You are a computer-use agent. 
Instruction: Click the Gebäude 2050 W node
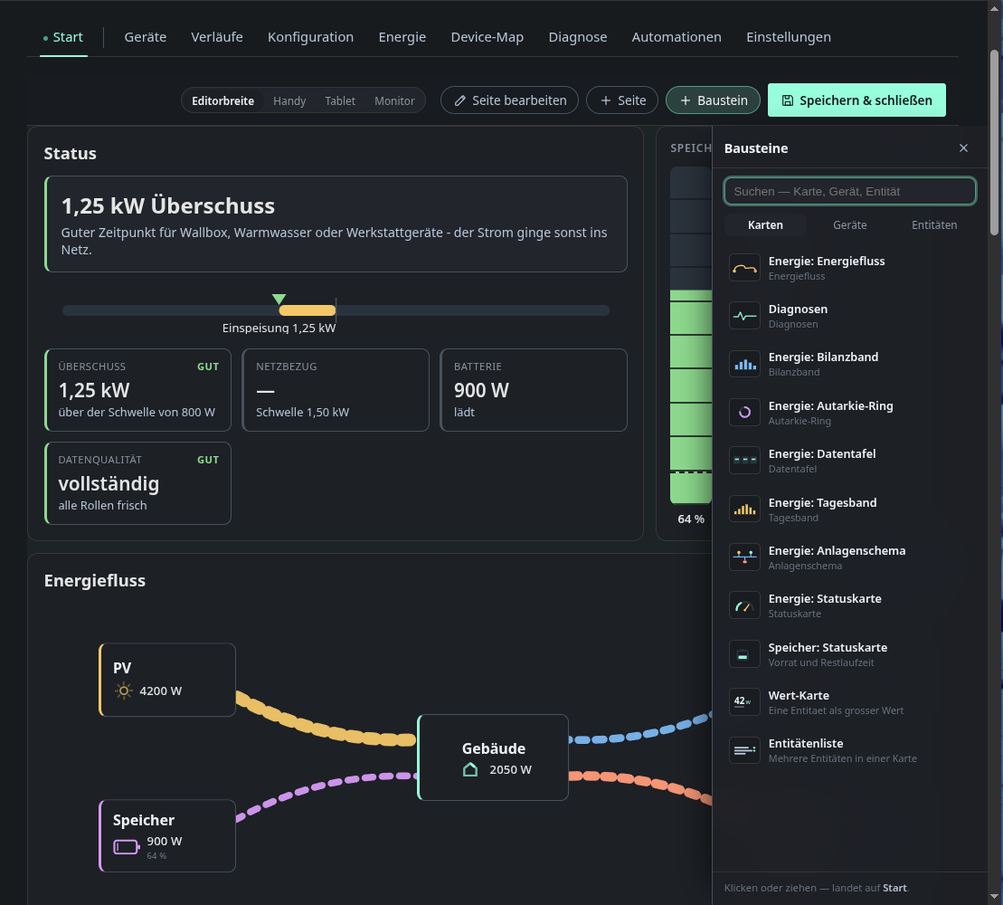pos(493,757)
